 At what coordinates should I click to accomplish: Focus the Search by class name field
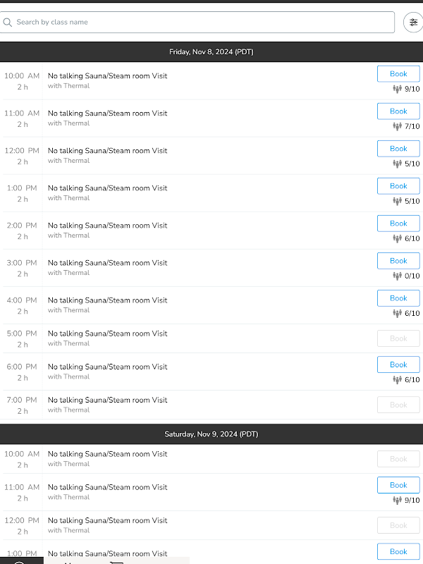(197, 23)
